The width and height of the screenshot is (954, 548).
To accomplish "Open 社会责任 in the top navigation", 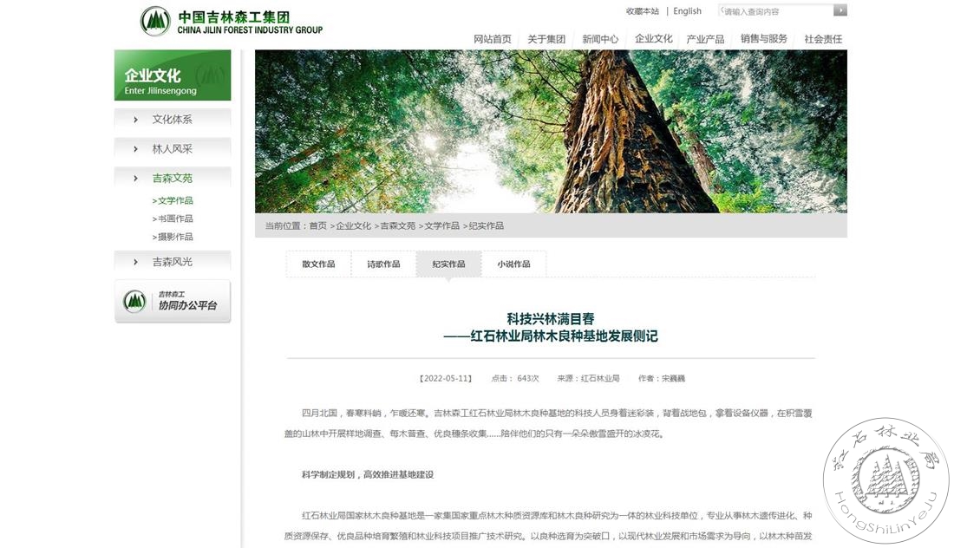I will (x=823, y=39).
